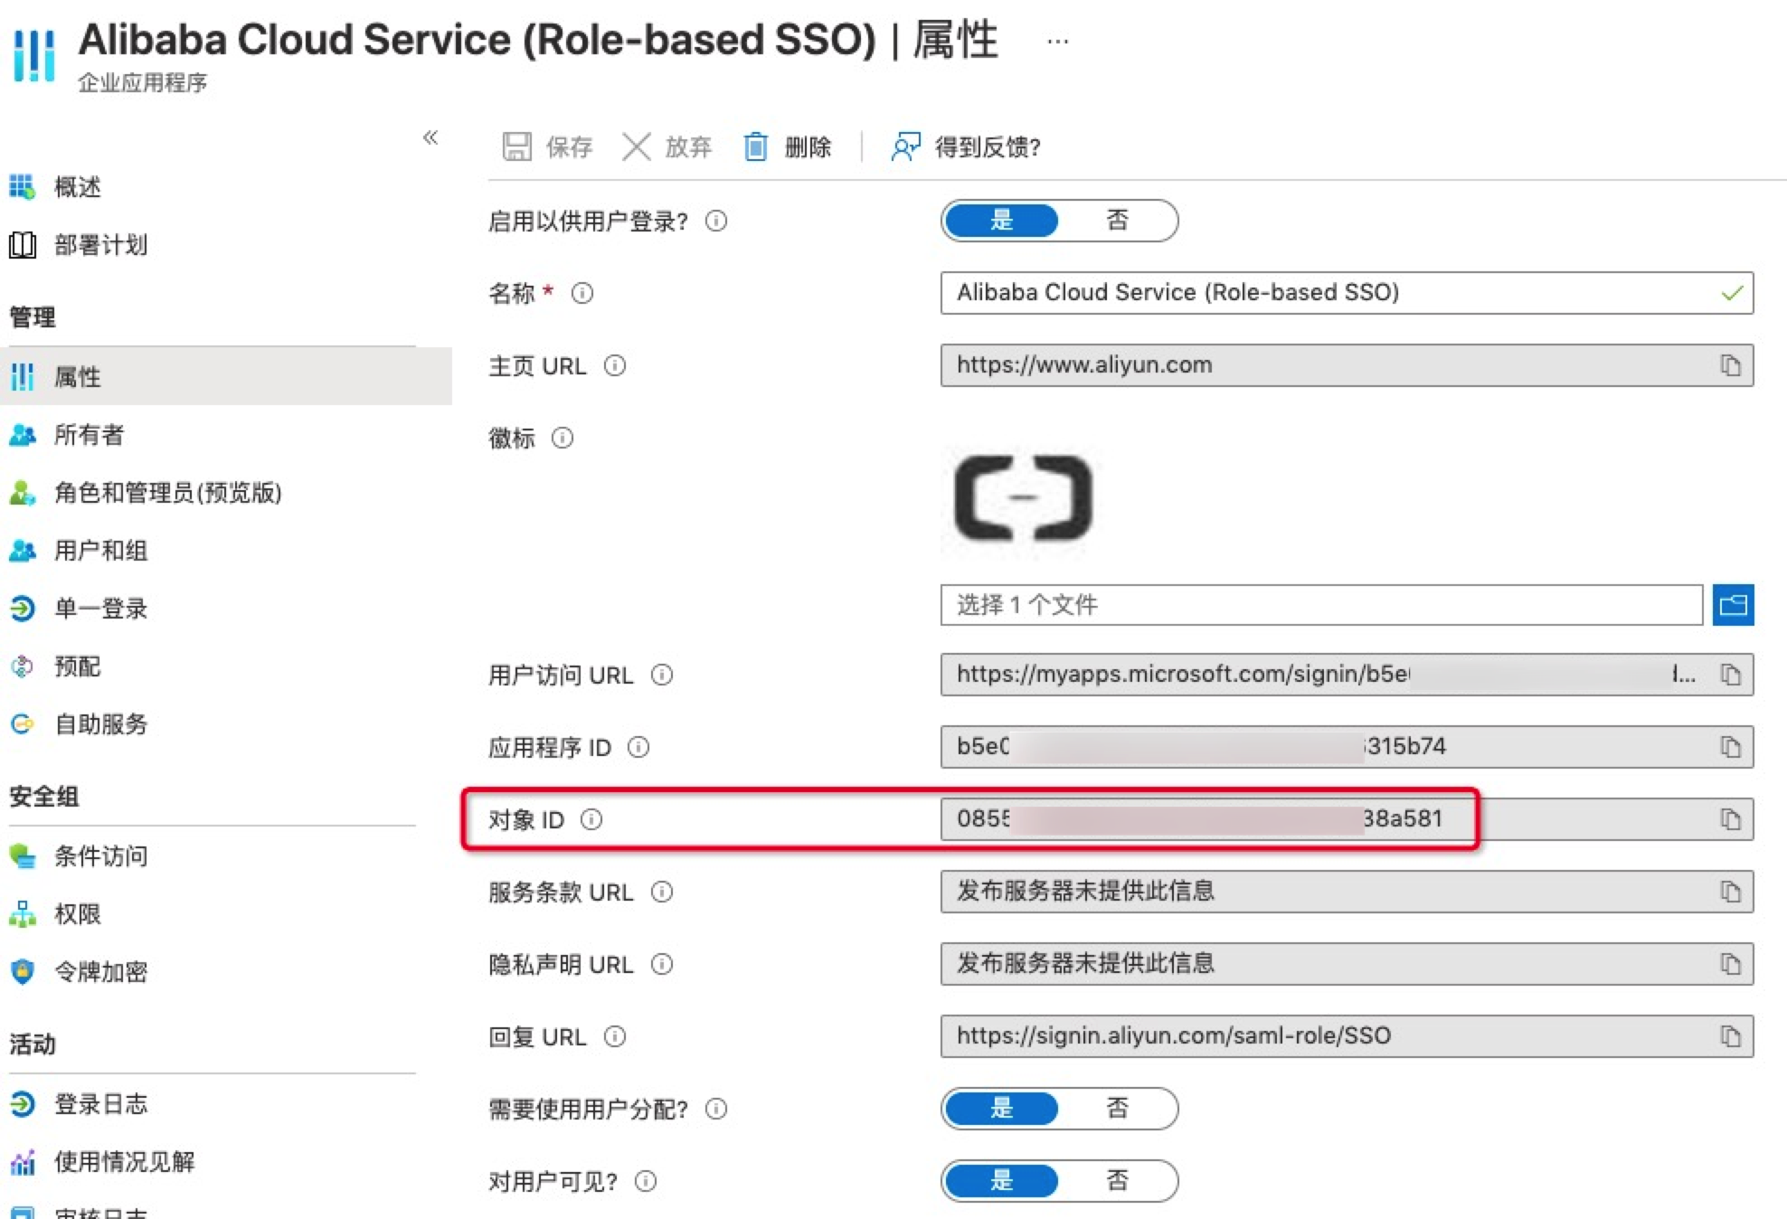This screenshot has width=1787, height=1219.
Task: Click the 删除 (Delete) trash button
Action: click(787, 146)
